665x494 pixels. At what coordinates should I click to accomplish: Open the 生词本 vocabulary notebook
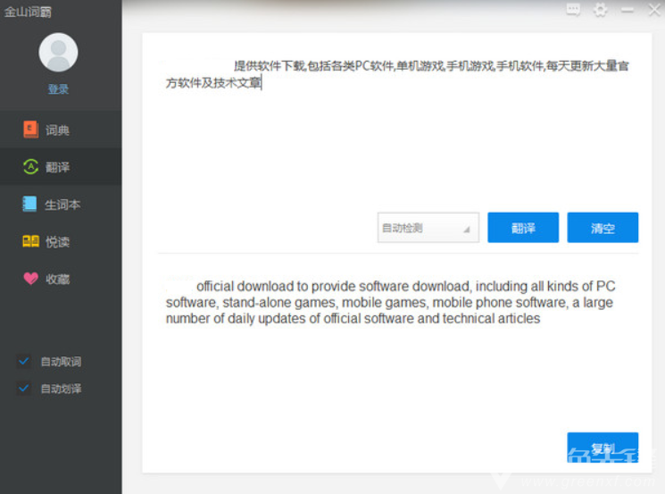(x=61, y=205)
